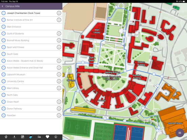Open info for University Centre
Image resolution: width=187 pixels, height=140 pixels.
coord(59,81)
